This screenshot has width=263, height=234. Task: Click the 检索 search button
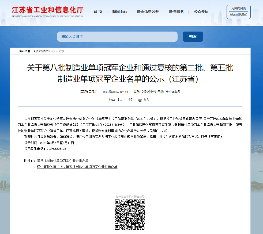point(193,37)
